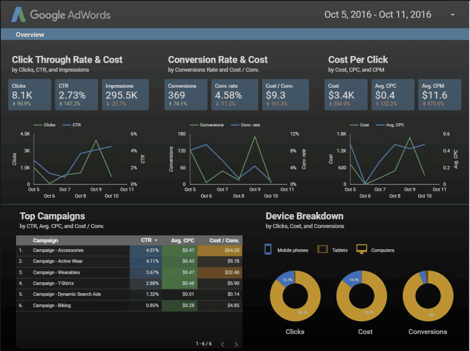Click the CTR legend entry in first chart
The width and height of the screenshot is (470, 351).
coord(72,125)
